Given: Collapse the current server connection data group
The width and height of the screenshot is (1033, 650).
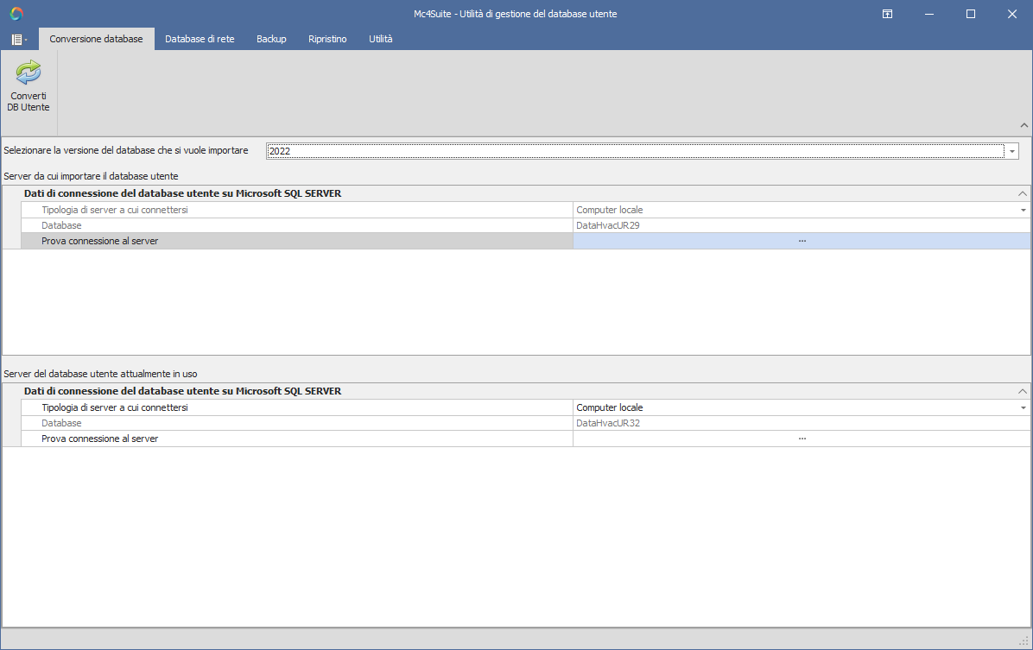Looking at the screenshot, I should click(1023, 391).
